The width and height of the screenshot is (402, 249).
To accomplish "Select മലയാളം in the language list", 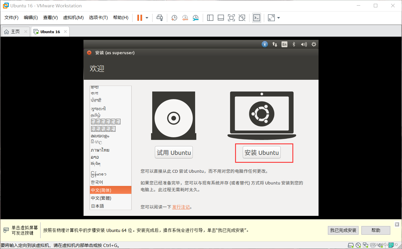I will [x=110, y=136].
